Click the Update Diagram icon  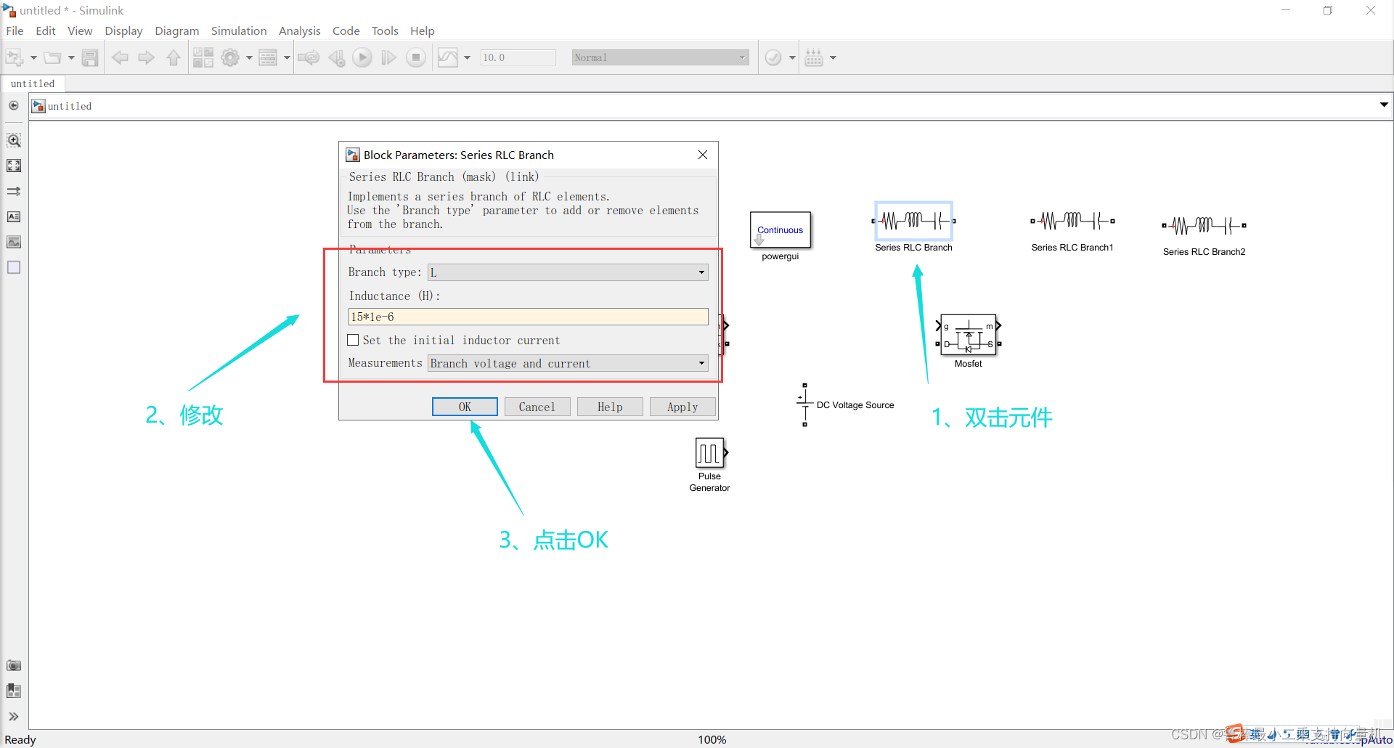[x=309, y=57]
